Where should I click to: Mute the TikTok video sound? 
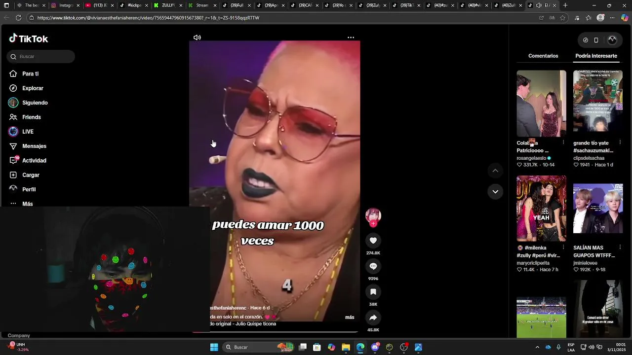(x=197, y=37)
